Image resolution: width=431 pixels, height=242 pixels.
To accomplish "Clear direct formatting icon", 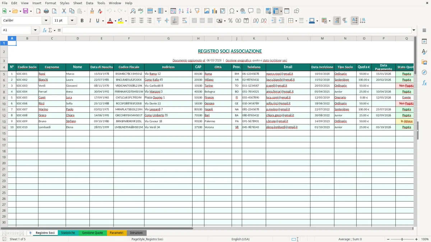I will coord(100,11).
